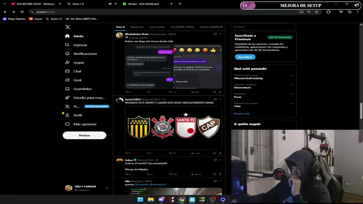The width and height of the screenshot is (363, 204).
Task: Open the Chile trend
Action: (x=237, y=106)
